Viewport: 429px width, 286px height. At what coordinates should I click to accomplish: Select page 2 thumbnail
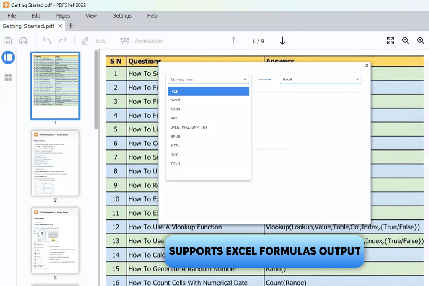point(55,163)
